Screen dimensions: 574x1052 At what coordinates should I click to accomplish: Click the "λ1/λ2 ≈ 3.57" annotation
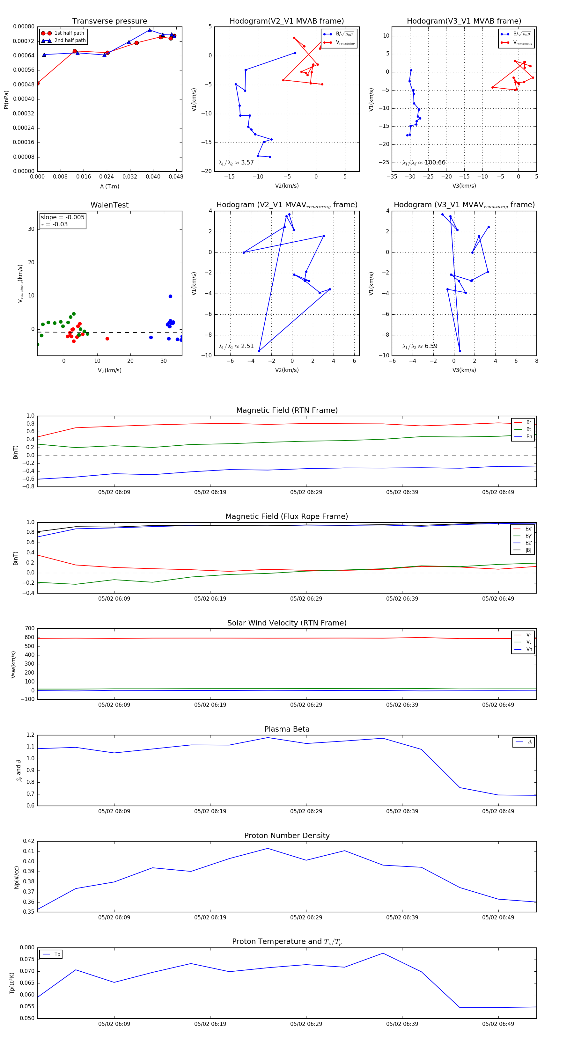pyautogui.click(x=236, y=163)
